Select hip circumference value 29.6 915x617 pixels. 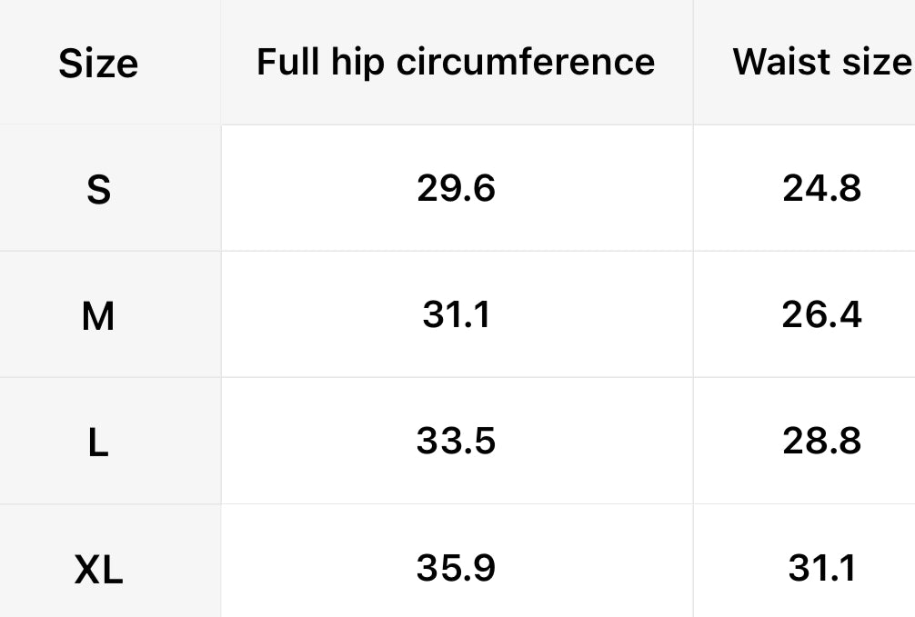(x=456, y=188)
